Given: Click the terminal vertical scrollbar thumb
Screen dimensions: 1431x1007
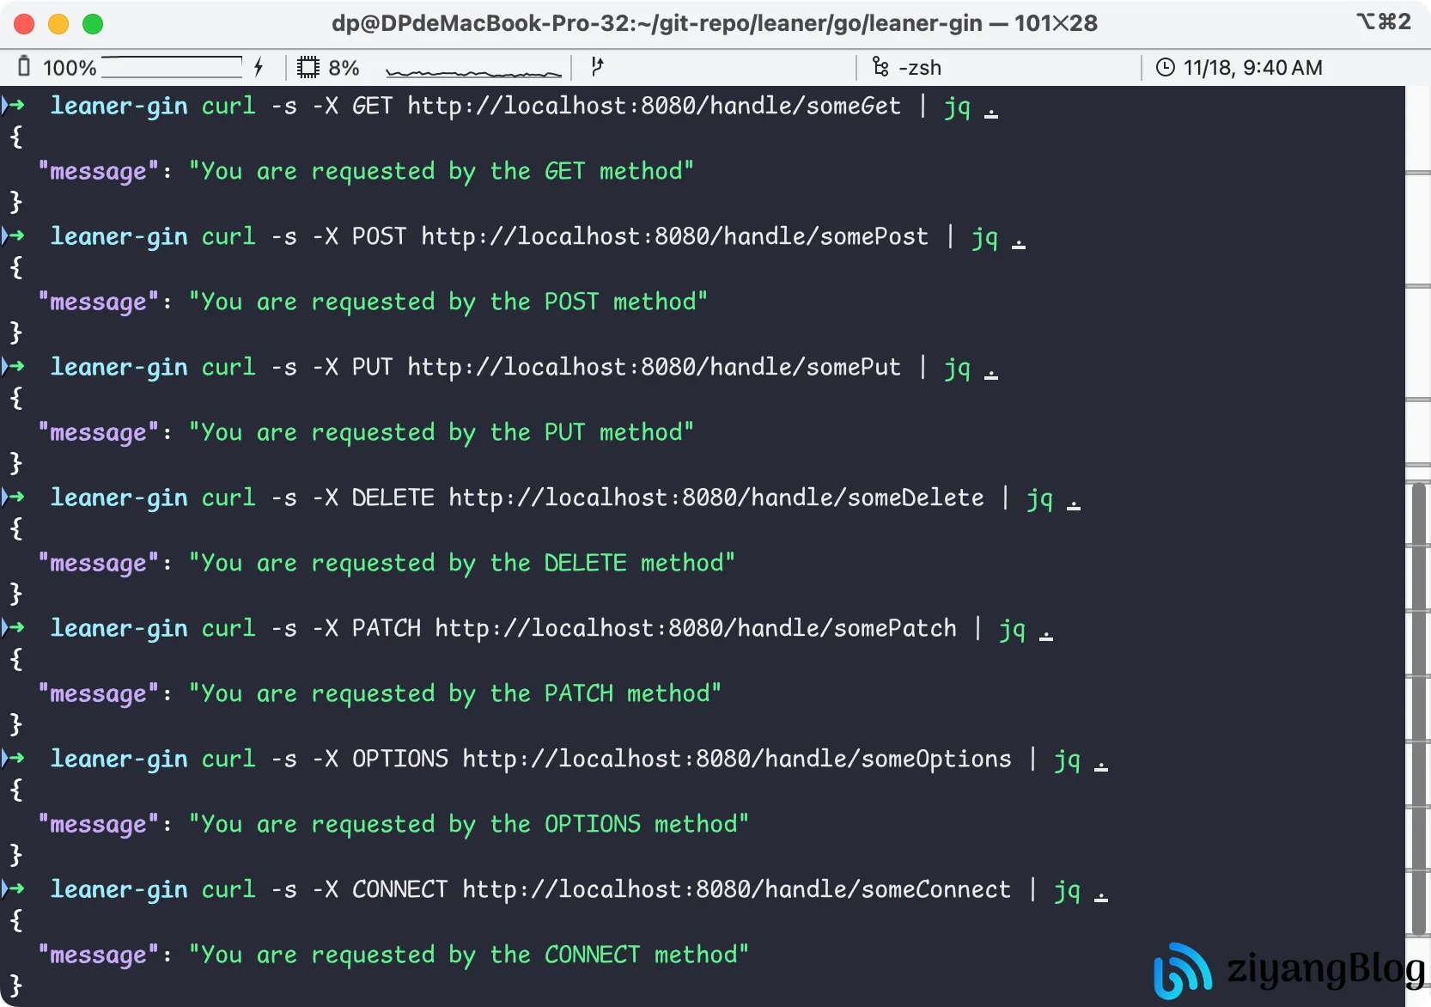Looking at the screenshot, I should pyautogui.click(x=1418, y=709).
